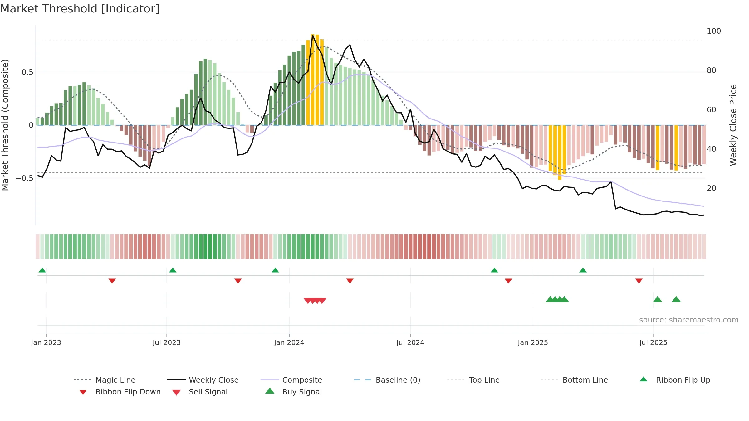749x421 pixels.
Task: Click the Ribbon Flip Up marker in spring 2025
Action: (583, 270)
